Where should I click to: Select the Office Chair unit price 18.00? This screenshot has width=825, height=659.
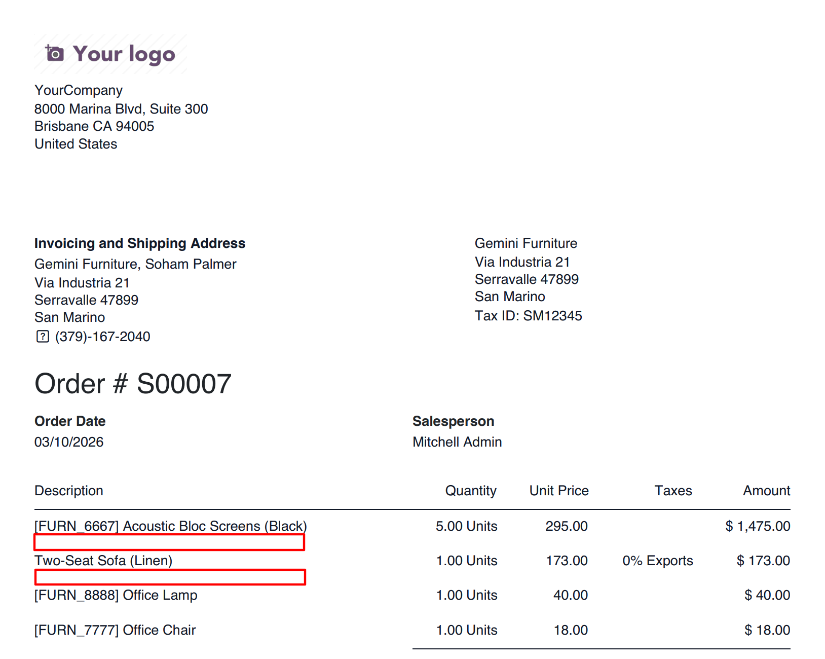click(x=571, y=630)
